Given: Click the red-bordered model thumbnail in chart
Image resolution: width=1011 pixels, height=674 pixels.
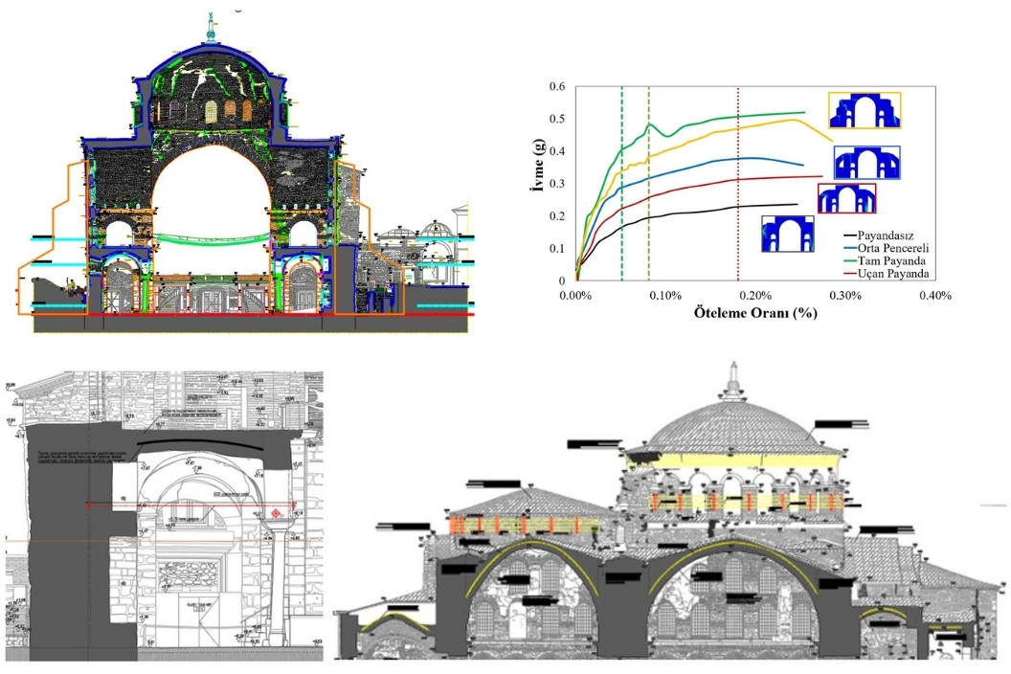Looking at the screenshot, I should (846, 198).
